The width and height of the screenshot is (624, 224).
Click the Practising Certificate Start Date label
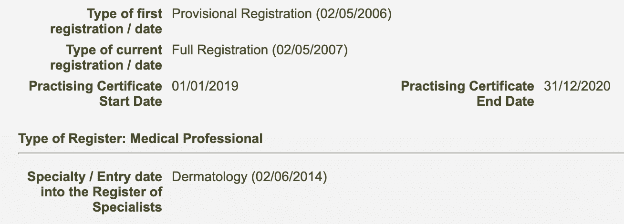tap(95, 93)
